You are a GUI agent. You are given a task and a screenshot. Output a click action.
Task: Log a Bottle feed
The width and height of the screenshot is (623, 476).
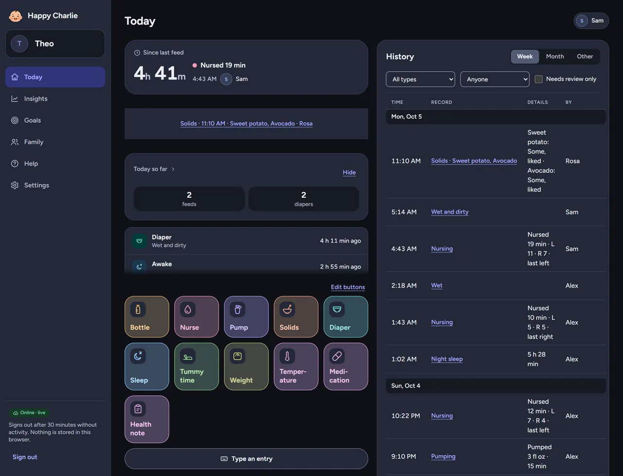[147, 317]
